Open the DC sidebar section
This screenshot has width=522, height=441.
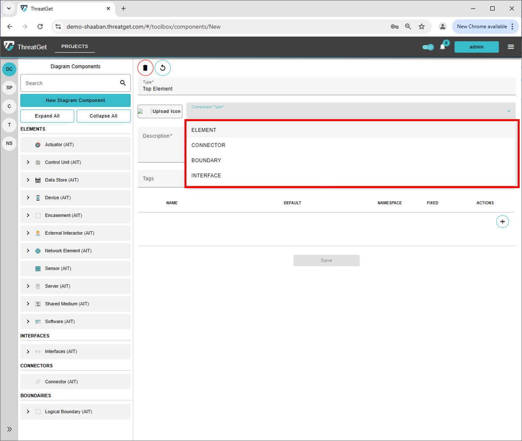9,69
